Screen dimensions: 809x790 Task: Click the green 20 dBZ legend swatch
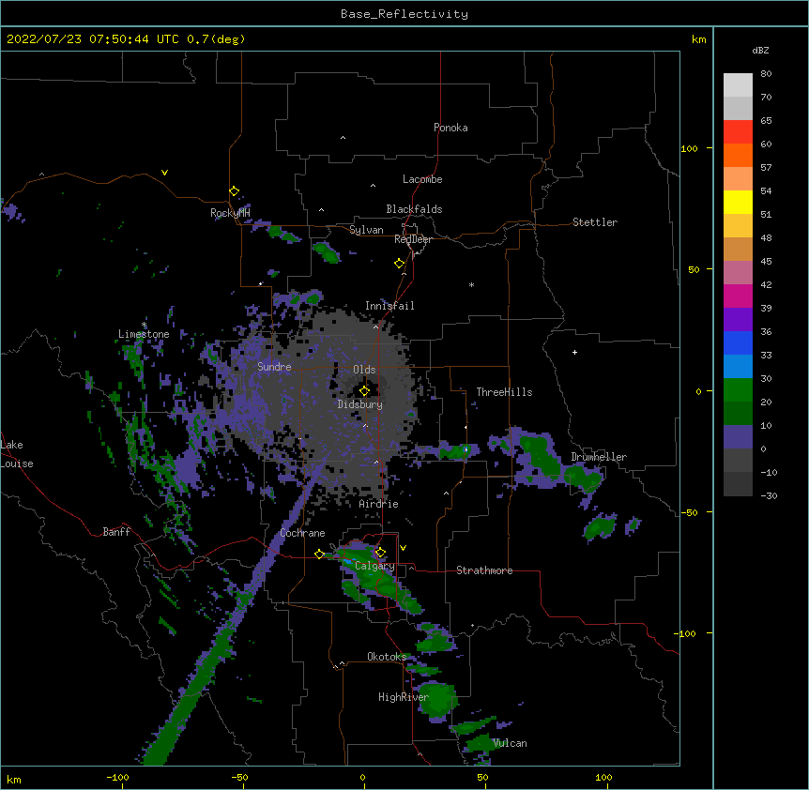738,390
